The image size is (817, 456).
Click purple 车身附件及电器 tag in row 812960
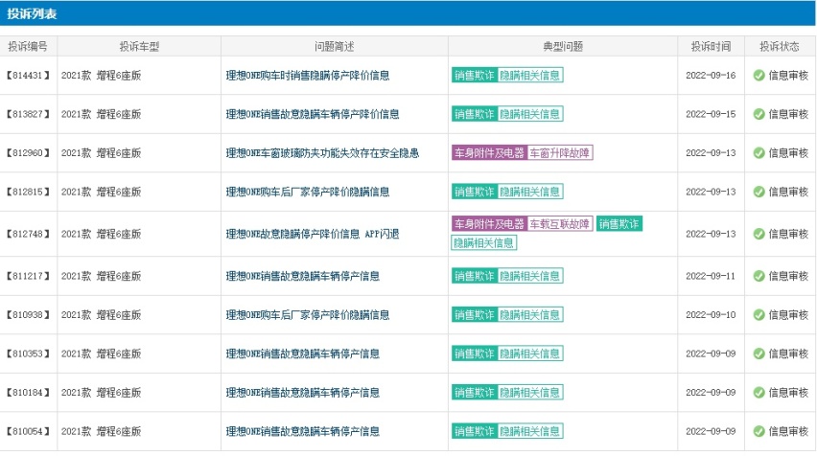489,153
